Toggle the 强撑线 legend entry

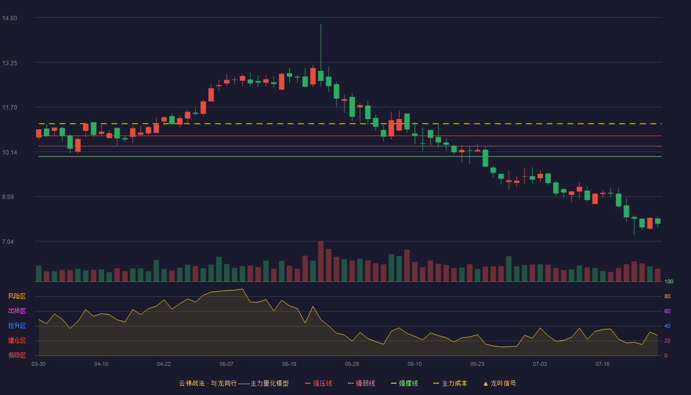(x=404, y=383)
